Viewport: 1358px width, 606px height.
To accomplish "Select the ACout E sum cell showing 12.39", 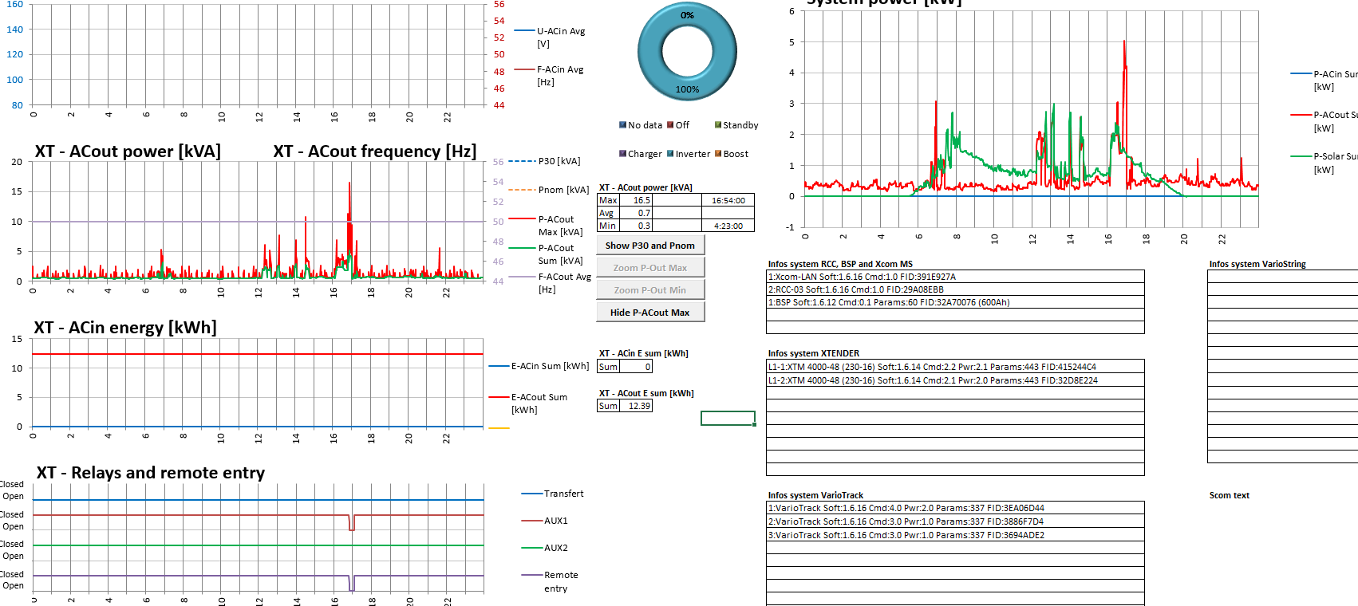I will (638, 406).
